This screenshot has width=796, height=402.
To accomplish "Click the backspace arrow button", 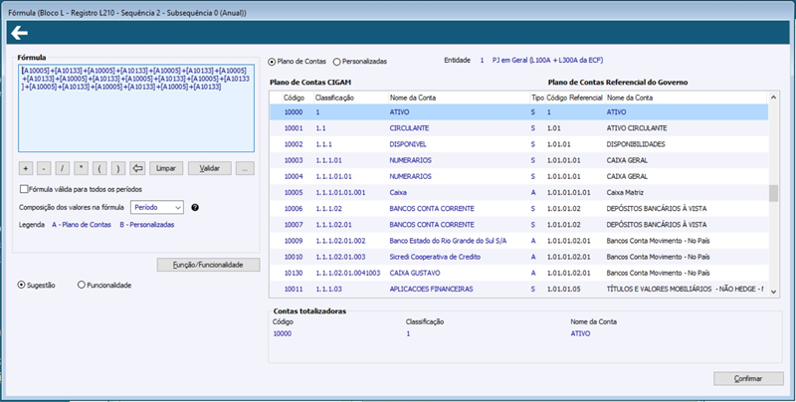I will pyautogui.click(x=136, y=168).
